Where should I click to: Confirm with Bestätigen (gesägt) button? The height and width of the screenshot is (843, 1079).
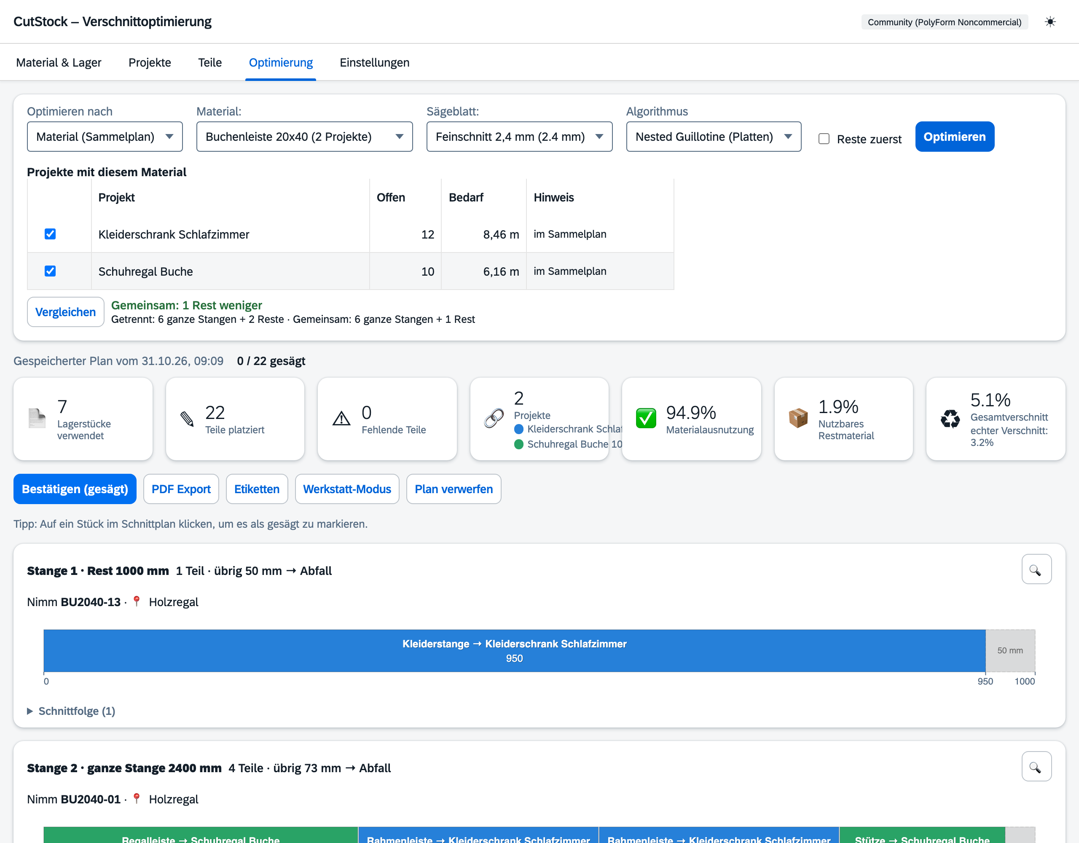click(x=75, y=489)
